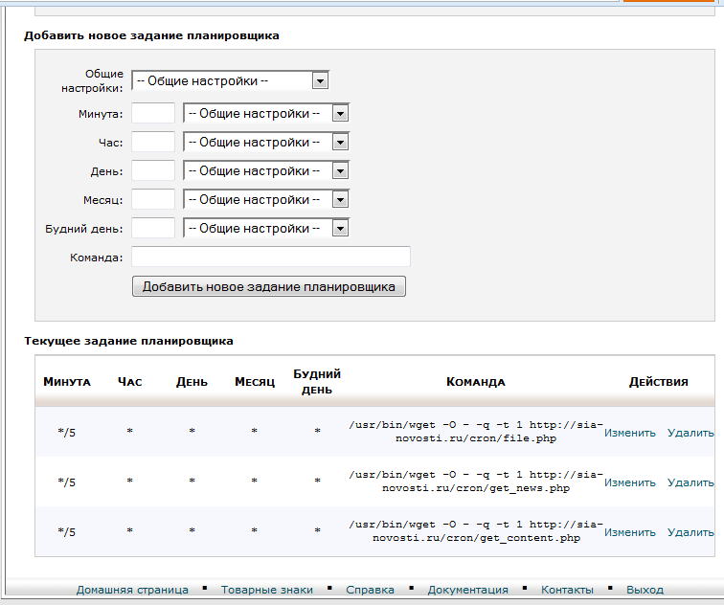724x605 pixels.
Task: Click the */5 minute value for get_content.php
Action: point(66,532)
